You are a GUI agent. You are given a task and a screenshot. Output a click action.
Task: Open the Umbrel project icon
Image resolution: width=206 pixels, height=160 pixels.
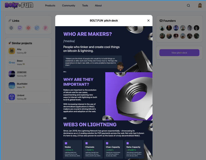pyautogui.click(x=12, y=97)
